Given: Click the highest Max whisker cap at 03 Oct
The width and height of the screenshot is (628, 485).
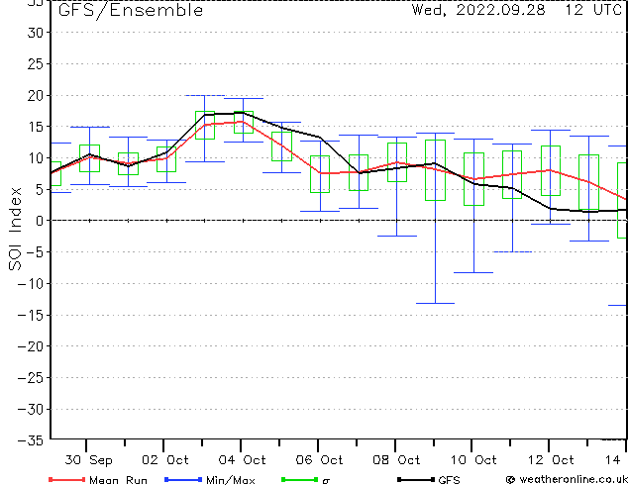Looking at the screenshot, I should click(x=205, y=96).
